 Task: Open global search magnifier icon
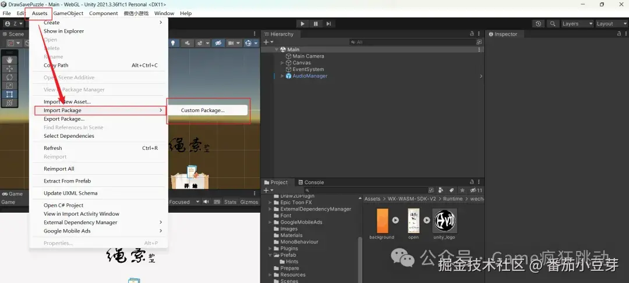click(x=553, y=24)
